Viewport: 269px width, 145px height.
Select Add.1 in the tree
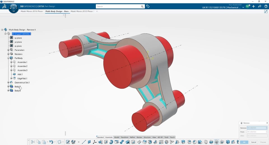click(20, 74)
